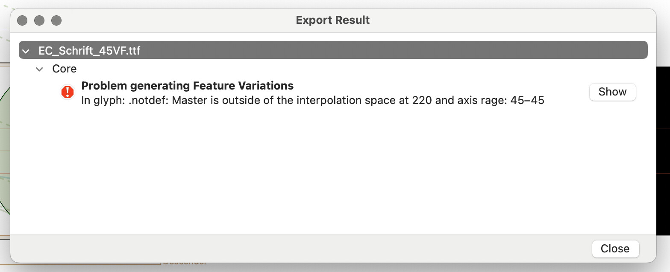Select the Core group label

point(65,69)
